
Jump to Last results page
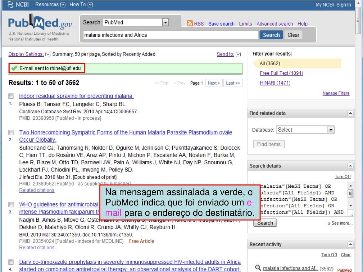233,83
